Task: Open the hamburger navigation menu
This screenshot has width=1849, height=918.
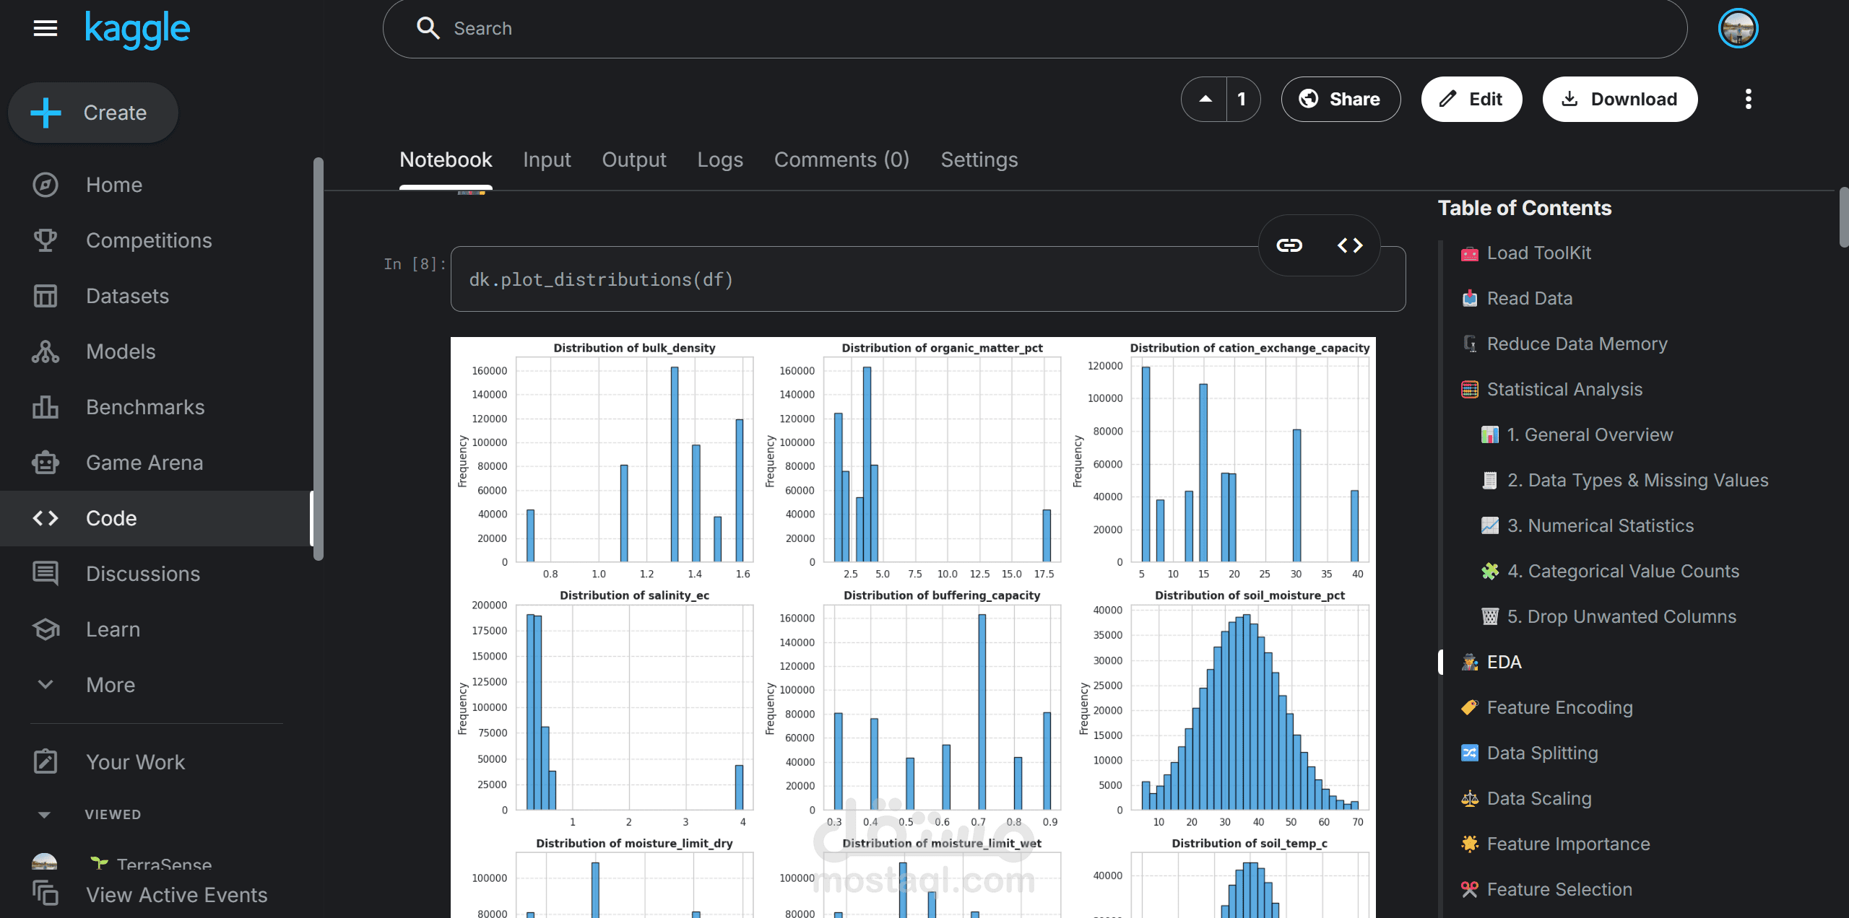Action: point(45,28)
